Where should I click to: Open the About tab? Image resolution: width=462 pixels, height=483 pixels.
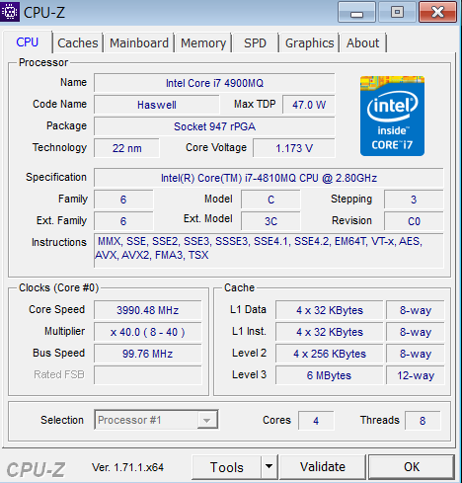(363, 43)
